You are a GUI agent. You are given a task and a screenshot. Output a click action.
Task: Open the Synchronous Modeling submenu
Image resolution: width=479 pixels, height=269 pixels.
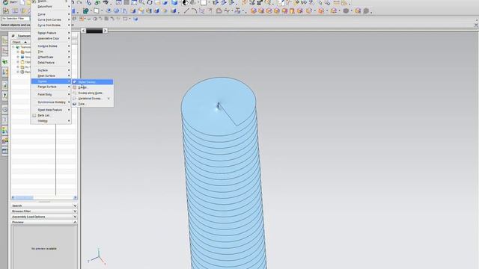51,102
